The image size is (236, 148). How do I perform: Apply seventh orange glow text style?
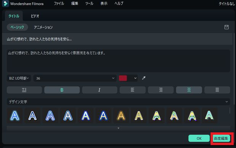point(121,116)
